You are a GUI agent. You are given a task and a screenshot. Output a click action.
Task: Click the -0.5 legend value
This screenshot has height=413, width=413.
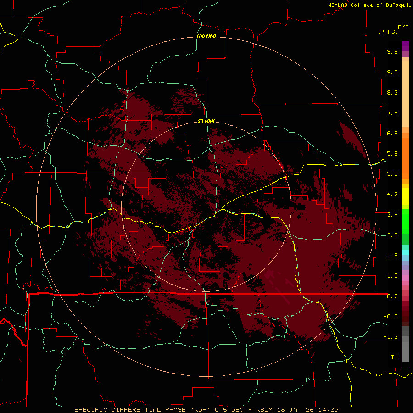(391, 317)
